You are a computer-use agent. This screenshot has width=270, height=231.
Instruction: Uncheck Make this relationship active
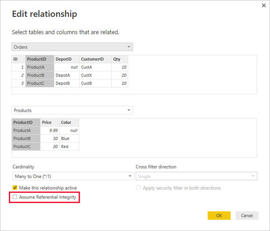[15, 188]
